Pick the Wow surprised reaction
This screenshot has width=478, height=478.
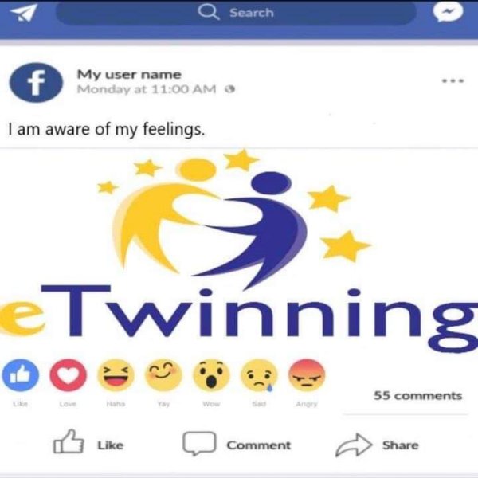point(211,375)
